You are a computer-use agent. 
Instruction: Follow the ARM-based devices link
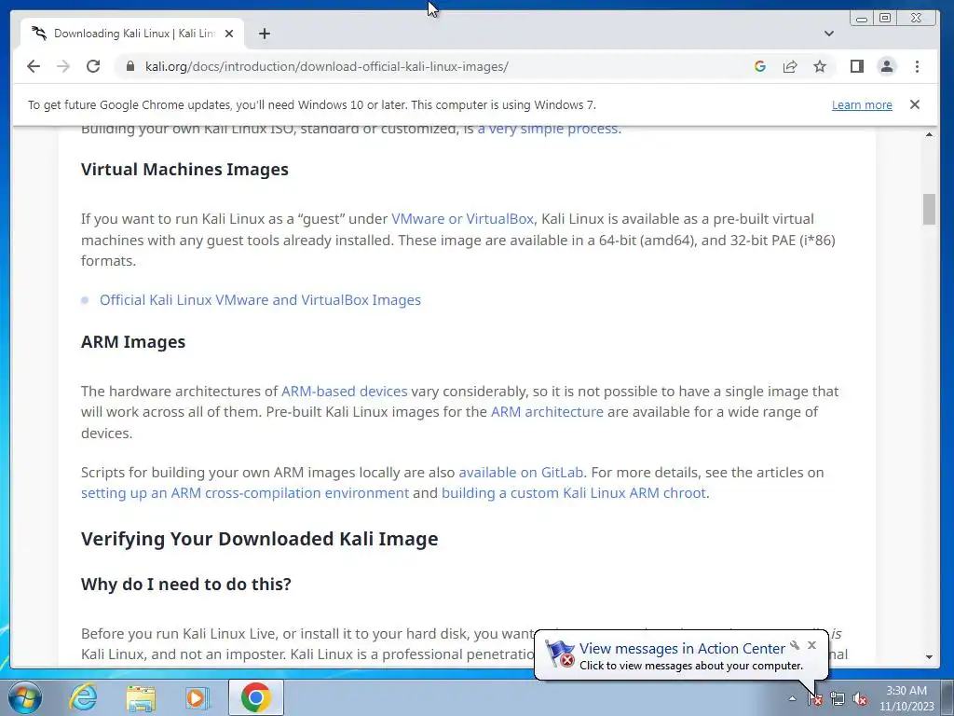pos(345,392)
